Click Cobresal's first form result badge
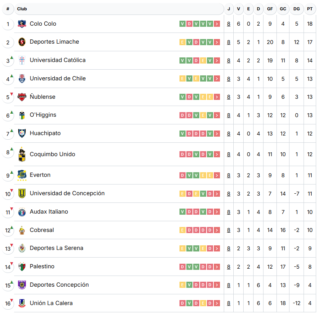The height and width of the screenshot is (315, 320). pyautogui.click(x=182, y=230)
